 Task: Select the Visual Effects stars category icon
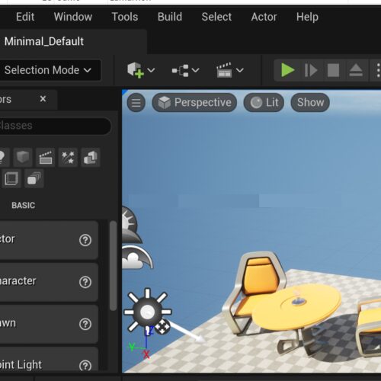(x=68, y=157)
